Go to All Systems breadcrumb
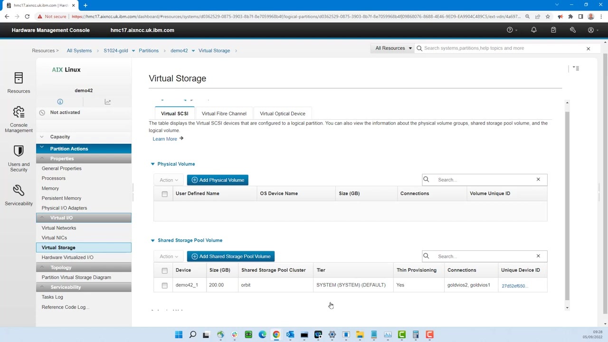Screen dimensions: 608x342 (x=79, y=51)
